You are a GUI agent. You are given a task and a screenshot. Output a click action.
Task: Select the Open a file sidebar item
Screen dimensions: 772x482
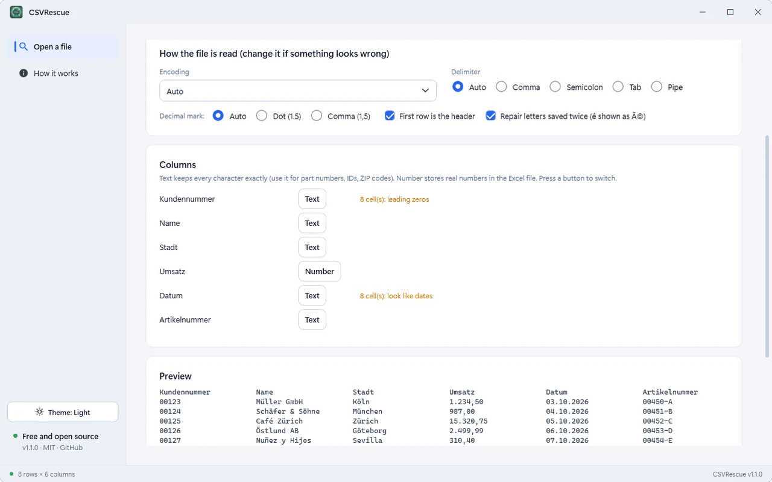[x=63, y=46]
